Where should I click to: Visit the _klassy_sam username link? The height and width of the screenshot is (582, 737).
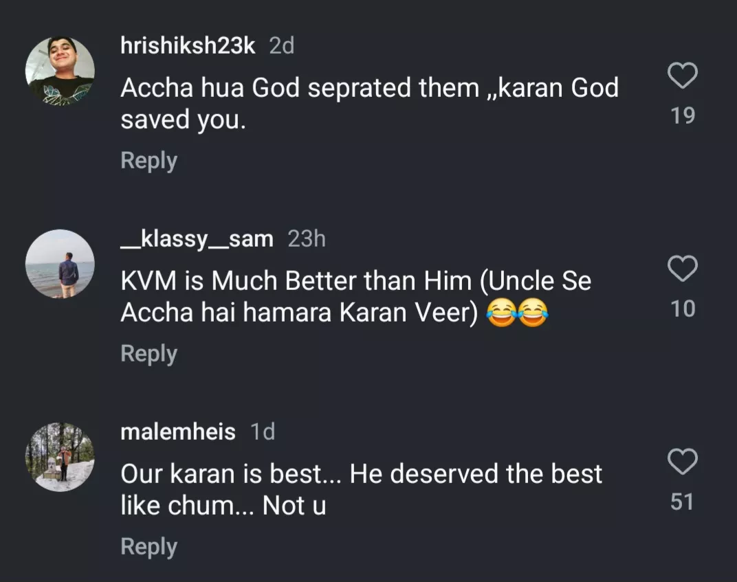[x=197, y=239]
